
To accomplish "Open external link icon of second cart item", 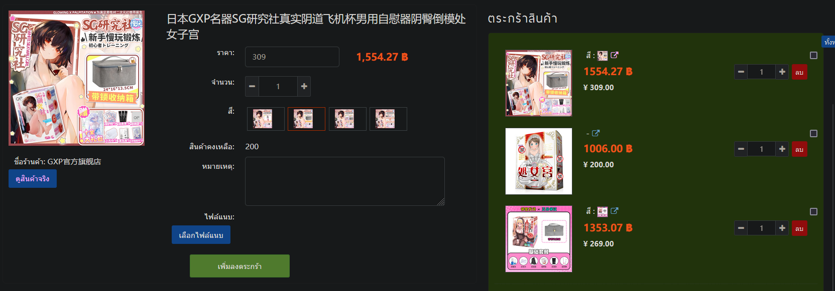I will (x=596, y=133).
